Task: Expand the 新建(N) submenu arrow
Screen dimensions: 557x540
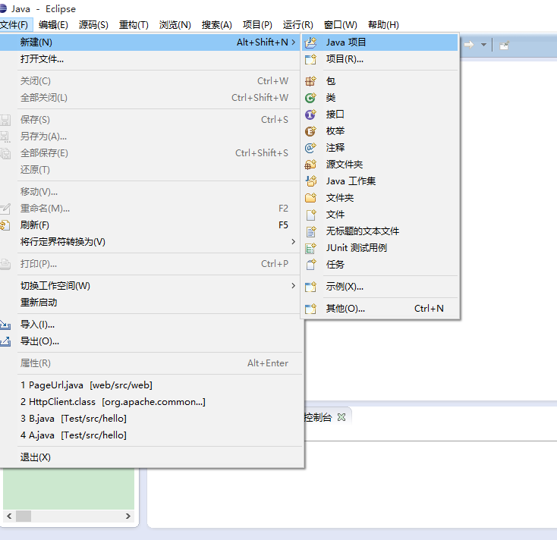Action: pos(294,42)
